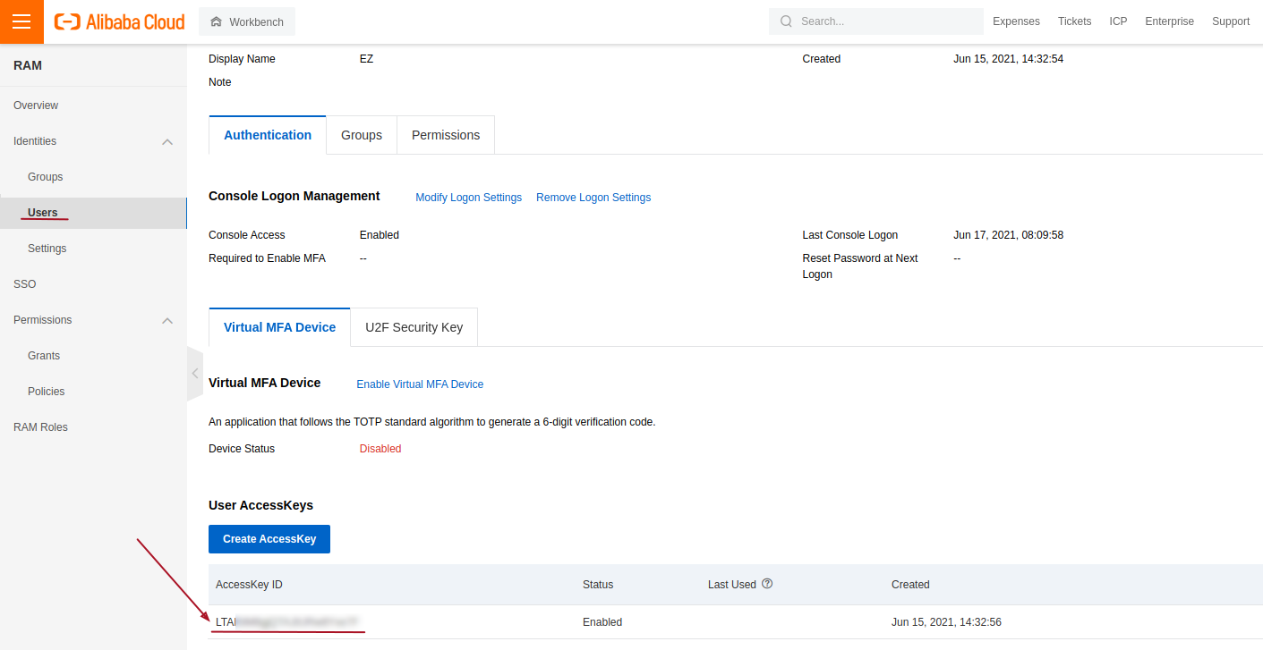Viewport: 1263px width, 650px height.
Task: Click the AccessKey ID column header
Action: click(x=249, y=585)
